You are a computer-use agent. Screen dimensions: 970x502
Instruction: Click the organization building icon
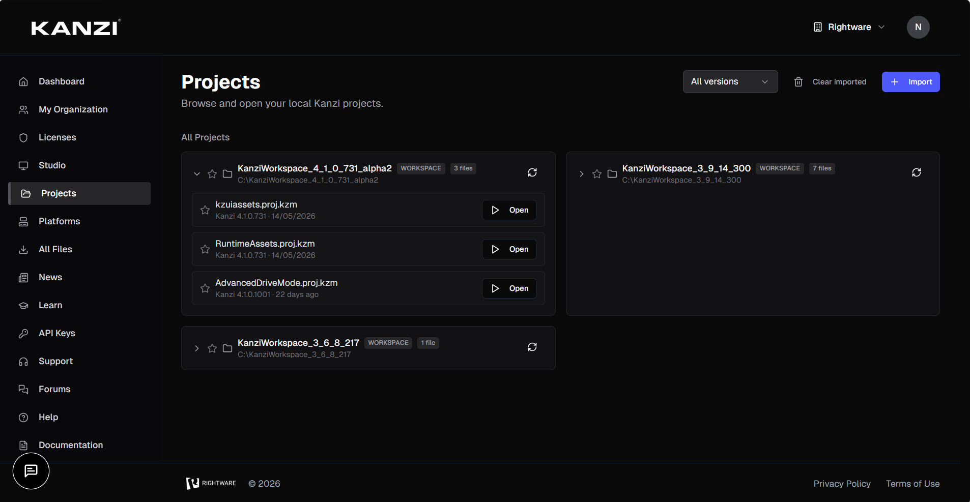817,27
